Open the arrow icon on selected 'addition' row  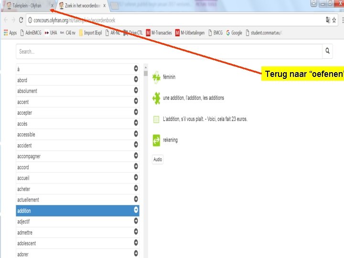136,210
